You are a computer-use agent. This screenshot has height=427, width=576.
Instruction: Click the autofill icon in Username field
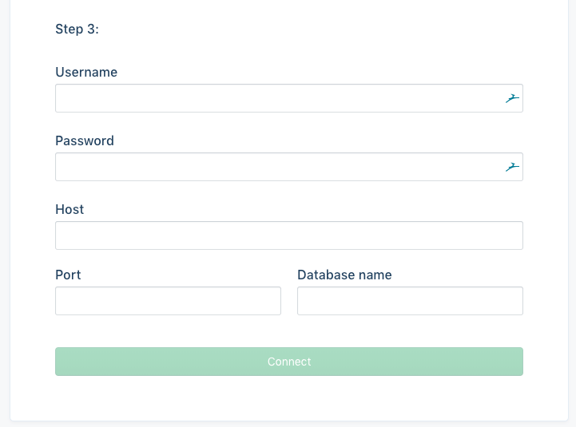(512, 98)
